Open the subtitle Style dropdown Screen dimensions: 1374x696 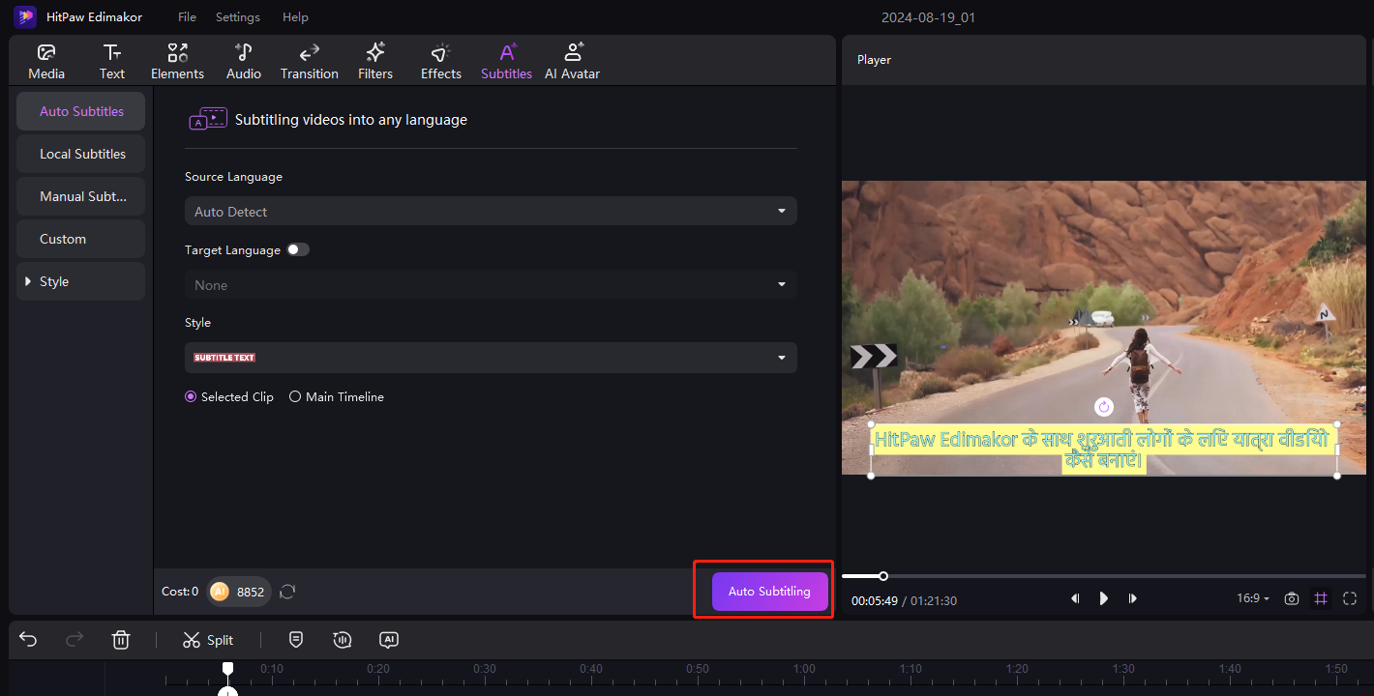pyautogui.click(x=491, y=358)
